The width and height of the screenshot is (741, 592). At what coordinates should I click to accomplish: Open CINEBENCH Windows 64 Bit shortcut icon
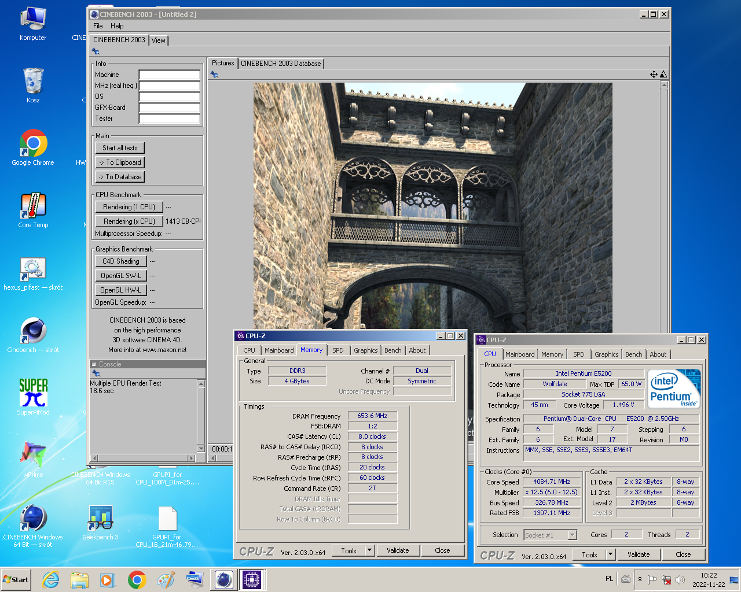33,526
